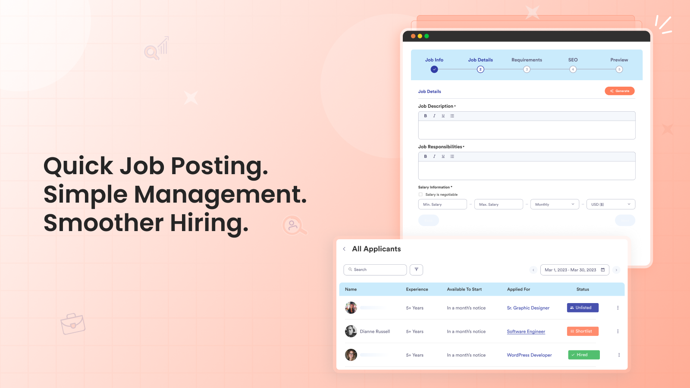Click the Generate button
The height and width of the screenshot is (388, 690).
620,91
